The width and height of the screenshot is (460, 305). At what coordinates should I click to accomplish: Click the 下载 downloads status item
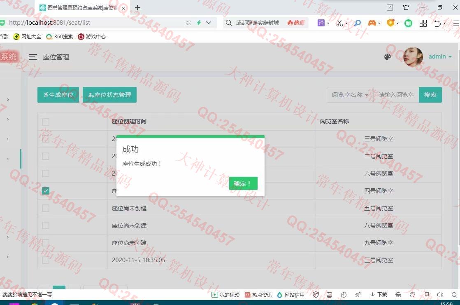[x=379, y=295]
